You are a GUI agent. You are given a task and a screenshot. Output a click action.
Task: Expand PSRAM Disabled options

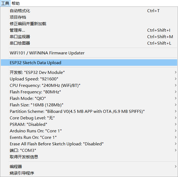89,124
